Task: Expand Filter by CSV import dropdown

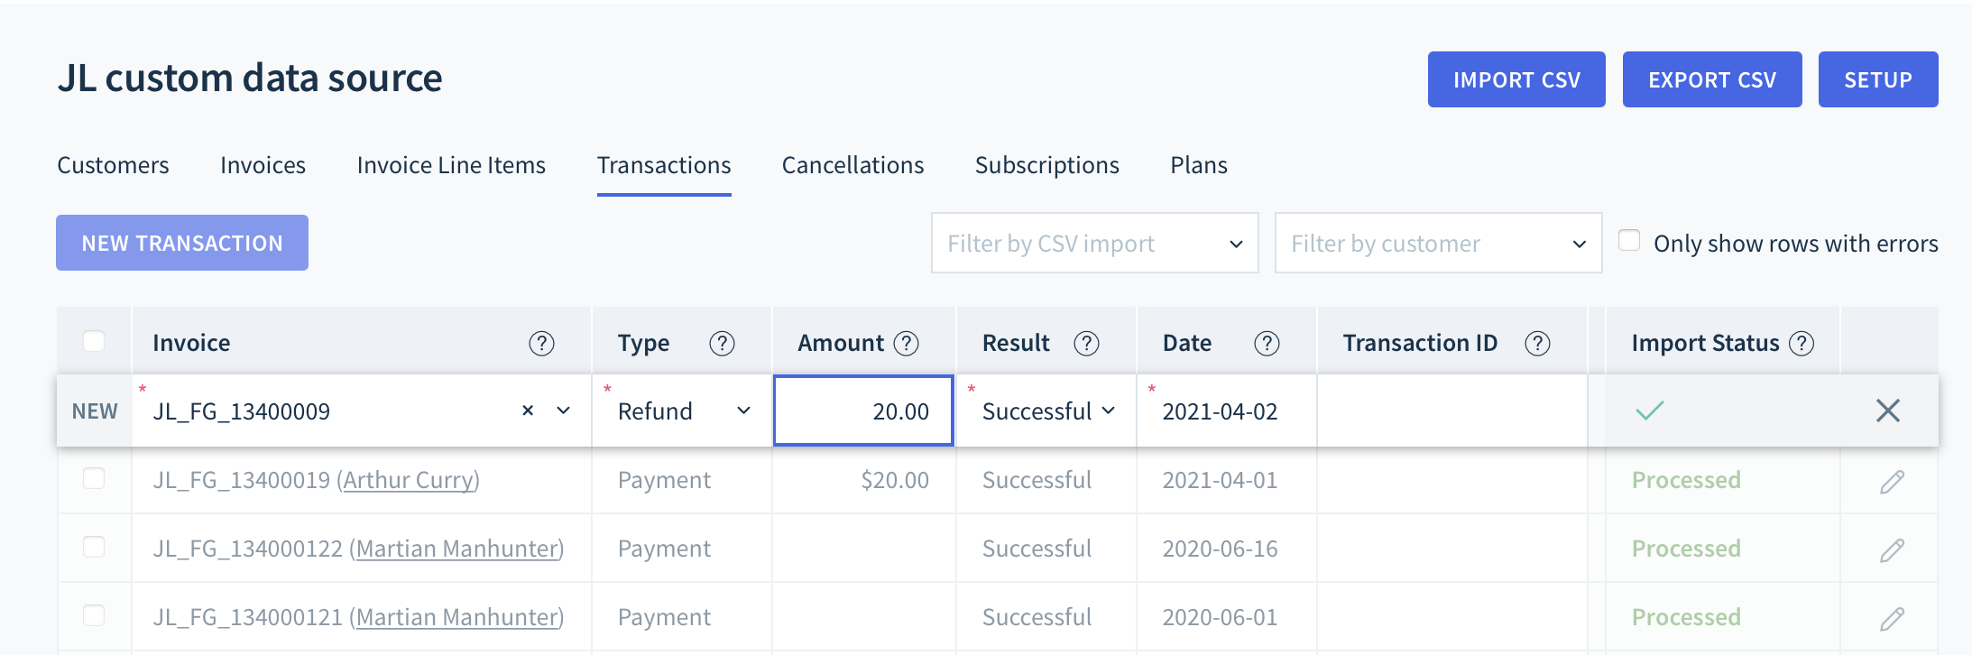Action: coord(1094,243)
